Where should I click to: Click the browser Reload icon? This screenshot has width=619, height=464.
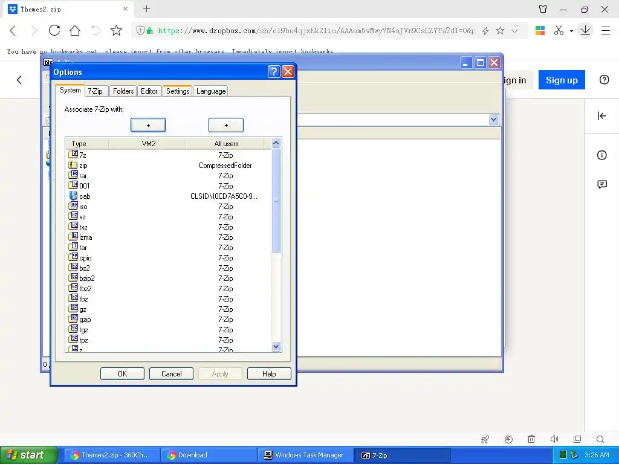[54, 30]
